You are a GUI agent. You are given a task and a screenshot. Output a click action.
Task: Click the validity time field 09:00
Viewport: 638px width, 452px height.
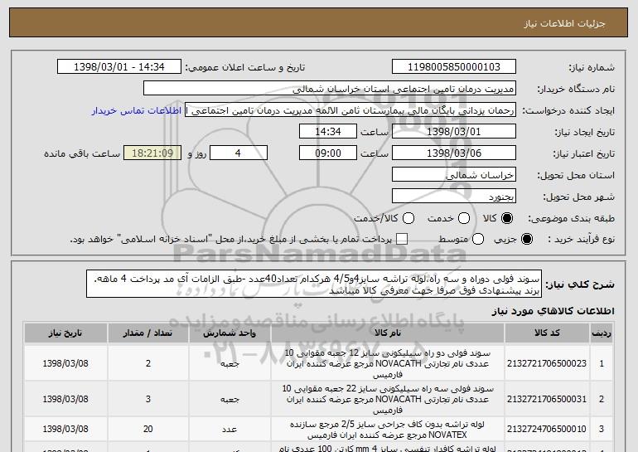pyautogui.click(x=328, y=153)
